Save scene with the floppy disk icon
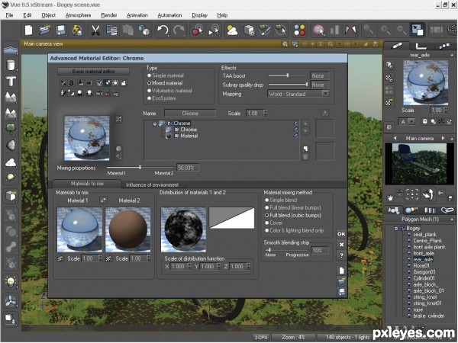The image size is (458, 343). [x=61, y=30]
